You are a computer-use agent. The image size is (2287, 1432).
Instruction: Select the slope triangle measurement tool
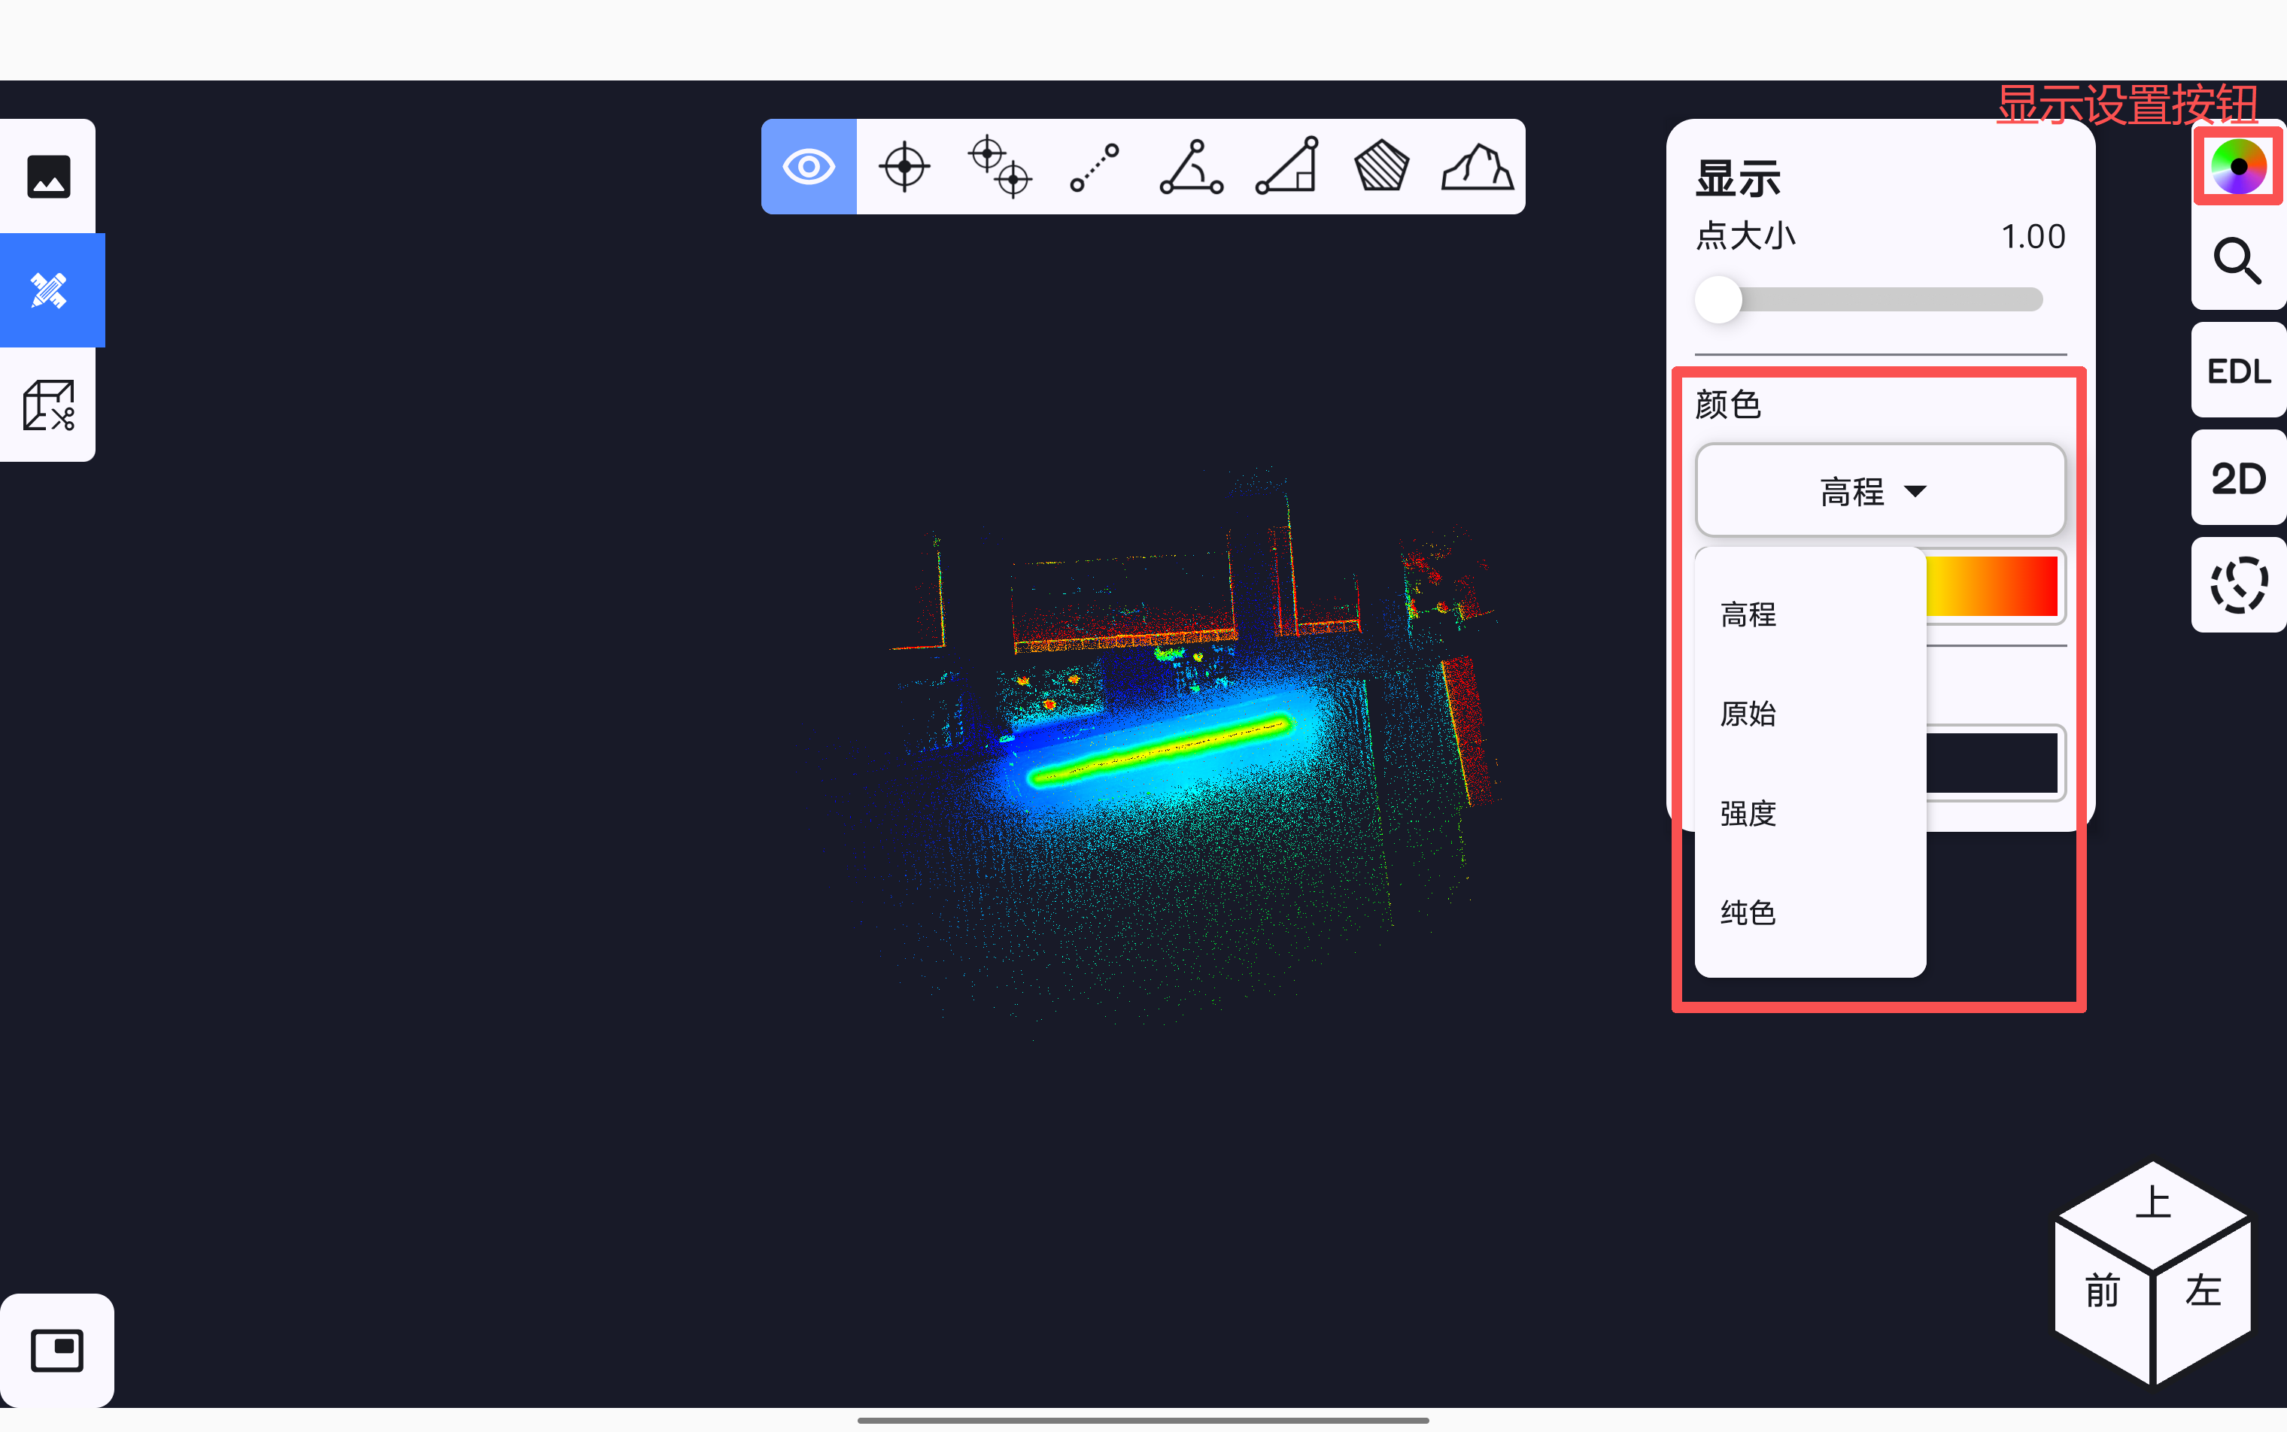[1286, 167]
